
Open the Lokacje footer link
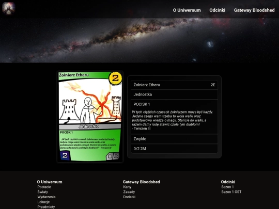(43, 202)
